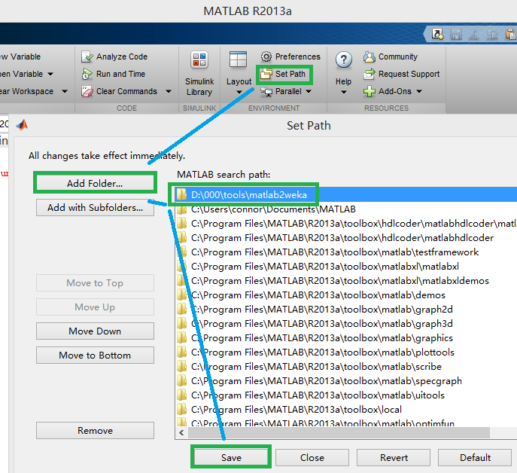Click the Add-Ons plus icon

pyautogui.click(x=370, y=91)
